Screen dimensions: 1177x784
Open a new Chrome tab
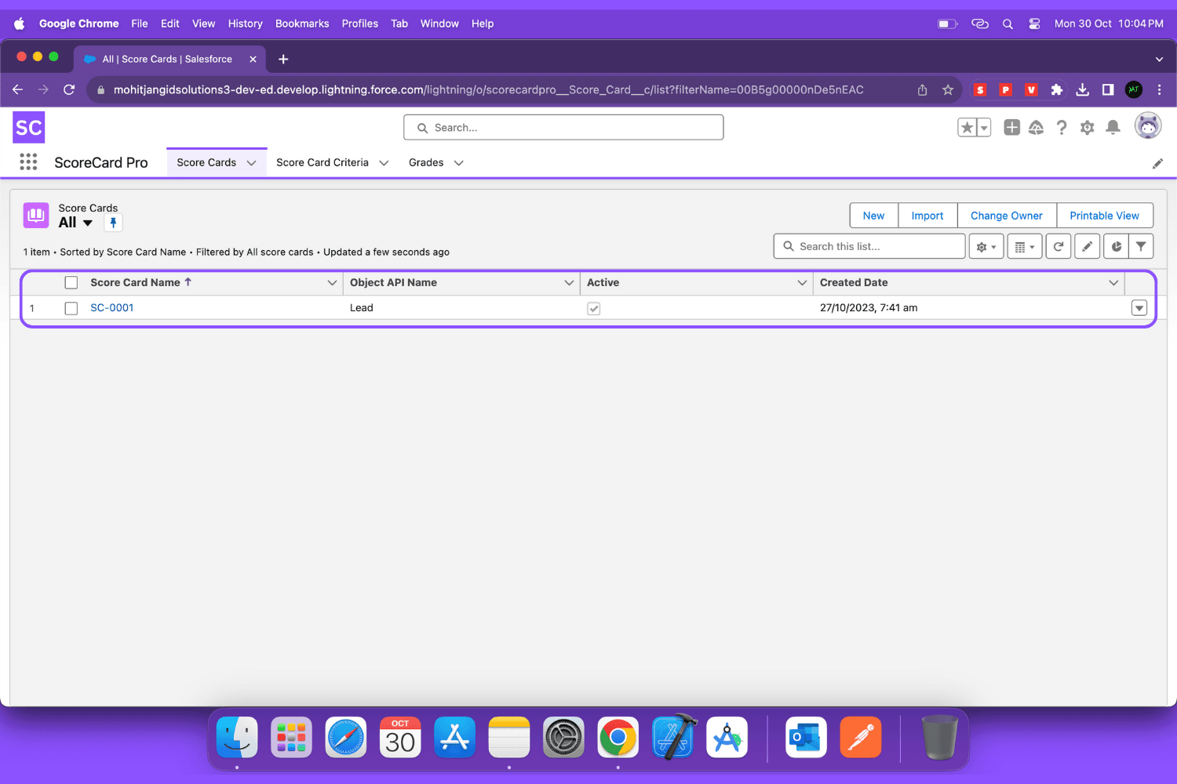(283, 59)
